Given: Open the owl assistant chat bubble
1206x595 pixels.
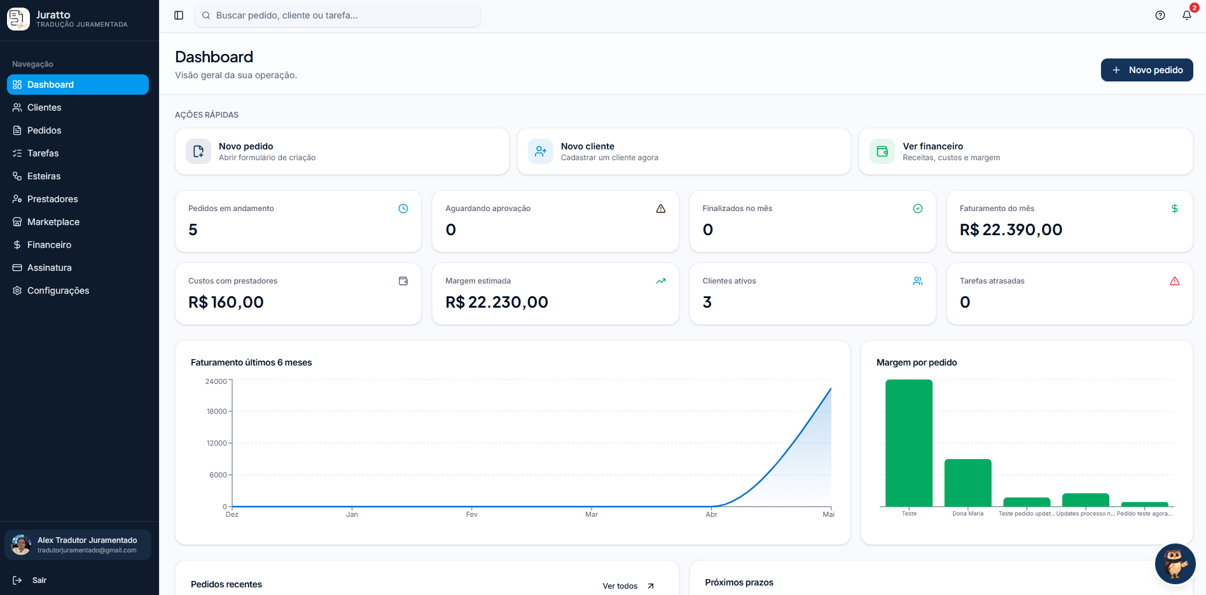Looking at the screenshot, I should tap(1175, 564).
